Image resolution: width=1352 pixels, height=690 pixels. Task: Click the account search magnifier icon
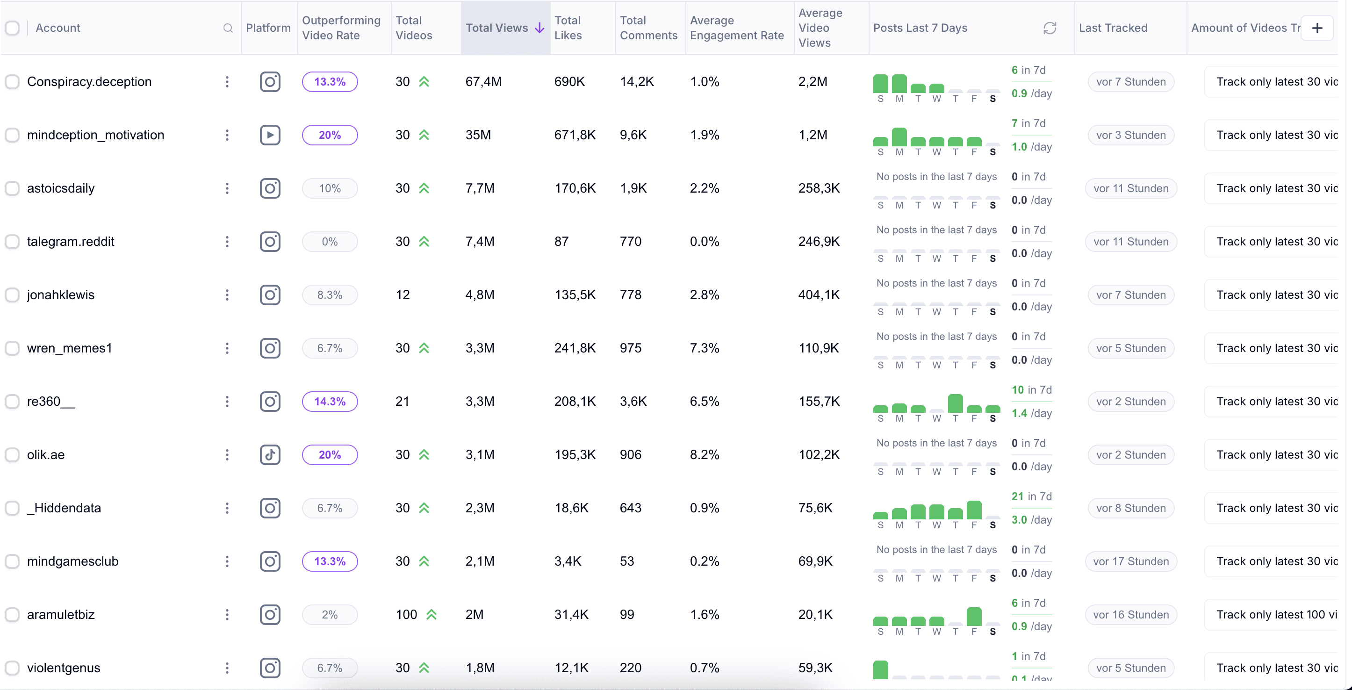click(228, 29)
